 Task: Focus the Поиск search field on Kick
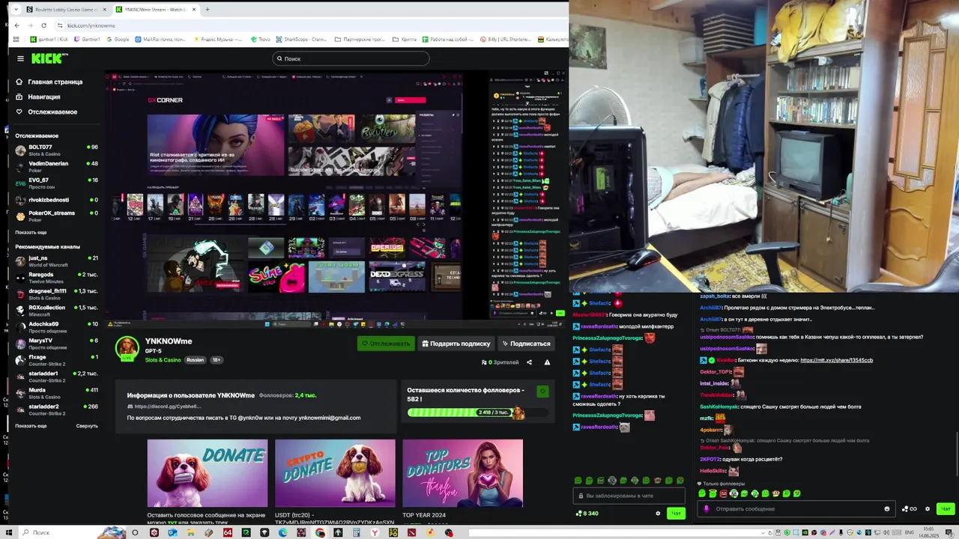(x=351, y=58)
